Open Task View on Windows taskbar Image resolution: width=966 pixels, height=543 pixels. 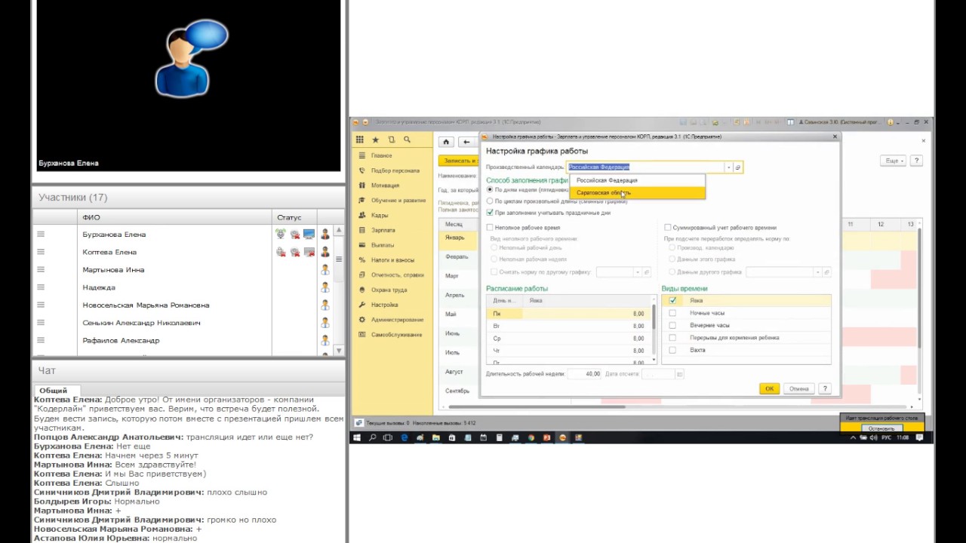tap(388, 437)
